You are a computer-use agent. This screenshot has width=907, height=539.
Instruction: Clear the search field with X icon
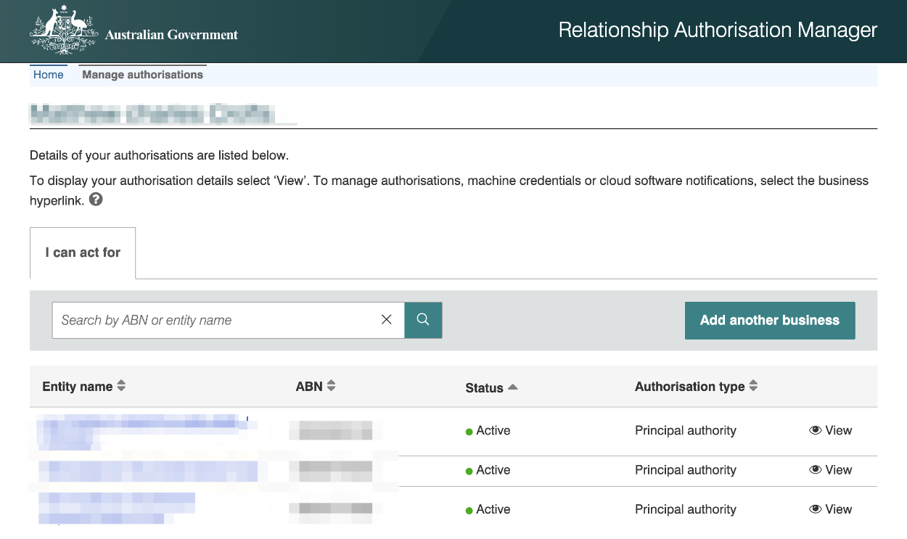[x=387, y=320]
